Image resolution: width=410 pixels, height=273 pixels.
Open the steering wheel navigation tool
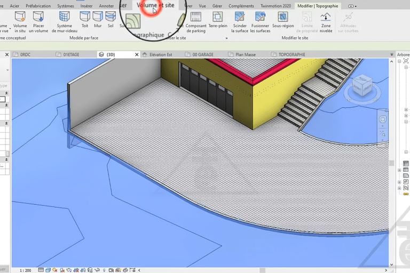tap(383, 119)
